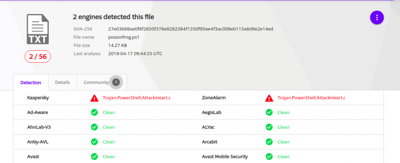Click the green check icon for AegisLab
The height and width of the screenshot is (163, 400).
coord(269,112)
